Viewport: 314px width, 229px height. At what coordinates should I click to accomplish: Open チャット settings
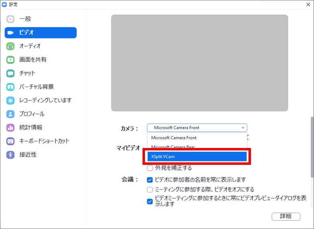click(41, 73)
